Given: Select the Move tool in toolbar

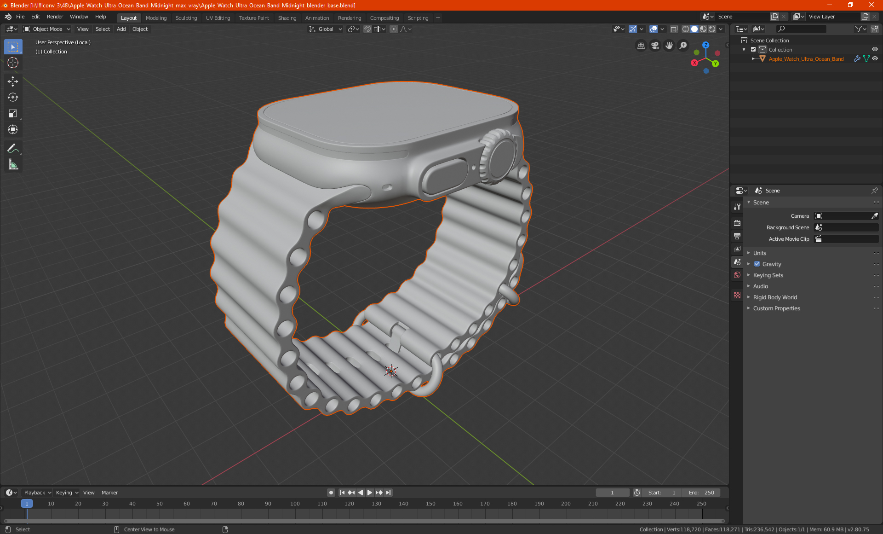Looking at the screenshot, I should tap(13, 81).
